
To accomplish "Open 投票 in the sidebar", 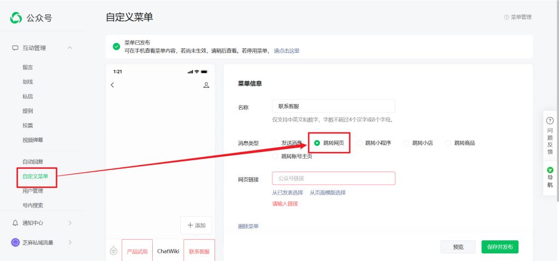I will (x=27, y=125).
